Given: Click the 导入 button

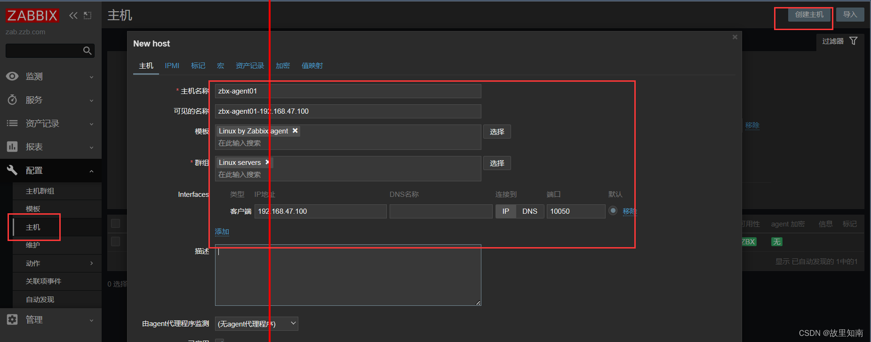Looking at the screenshot, I should click(x=850, y=15).
